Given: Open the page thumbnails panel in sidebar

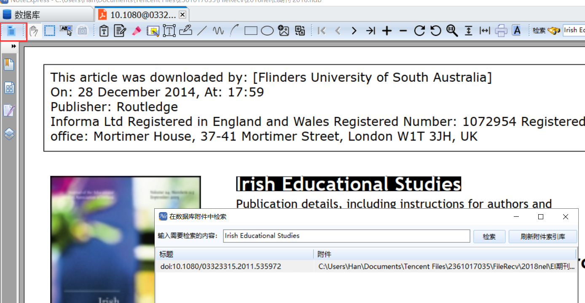Looking at the screenshot, I should (x=9, y=88).
